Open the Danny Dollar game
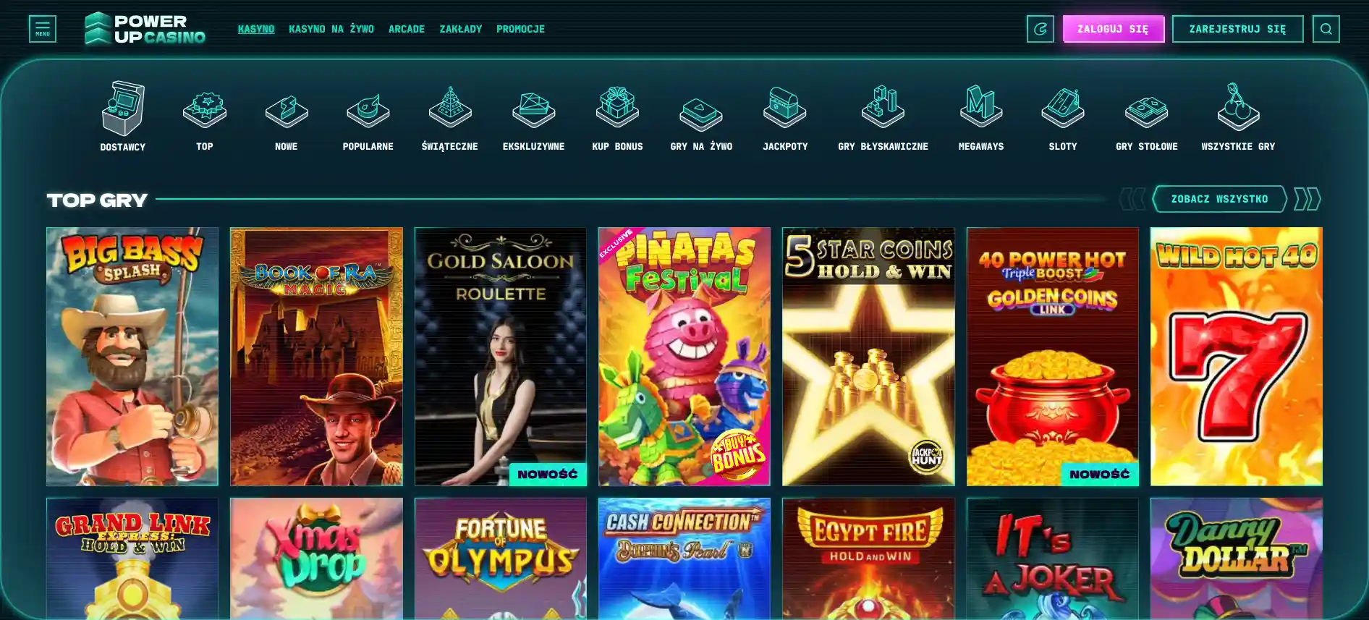The width and height of the screenshot is (1369, 620). tap(1237, 559)
